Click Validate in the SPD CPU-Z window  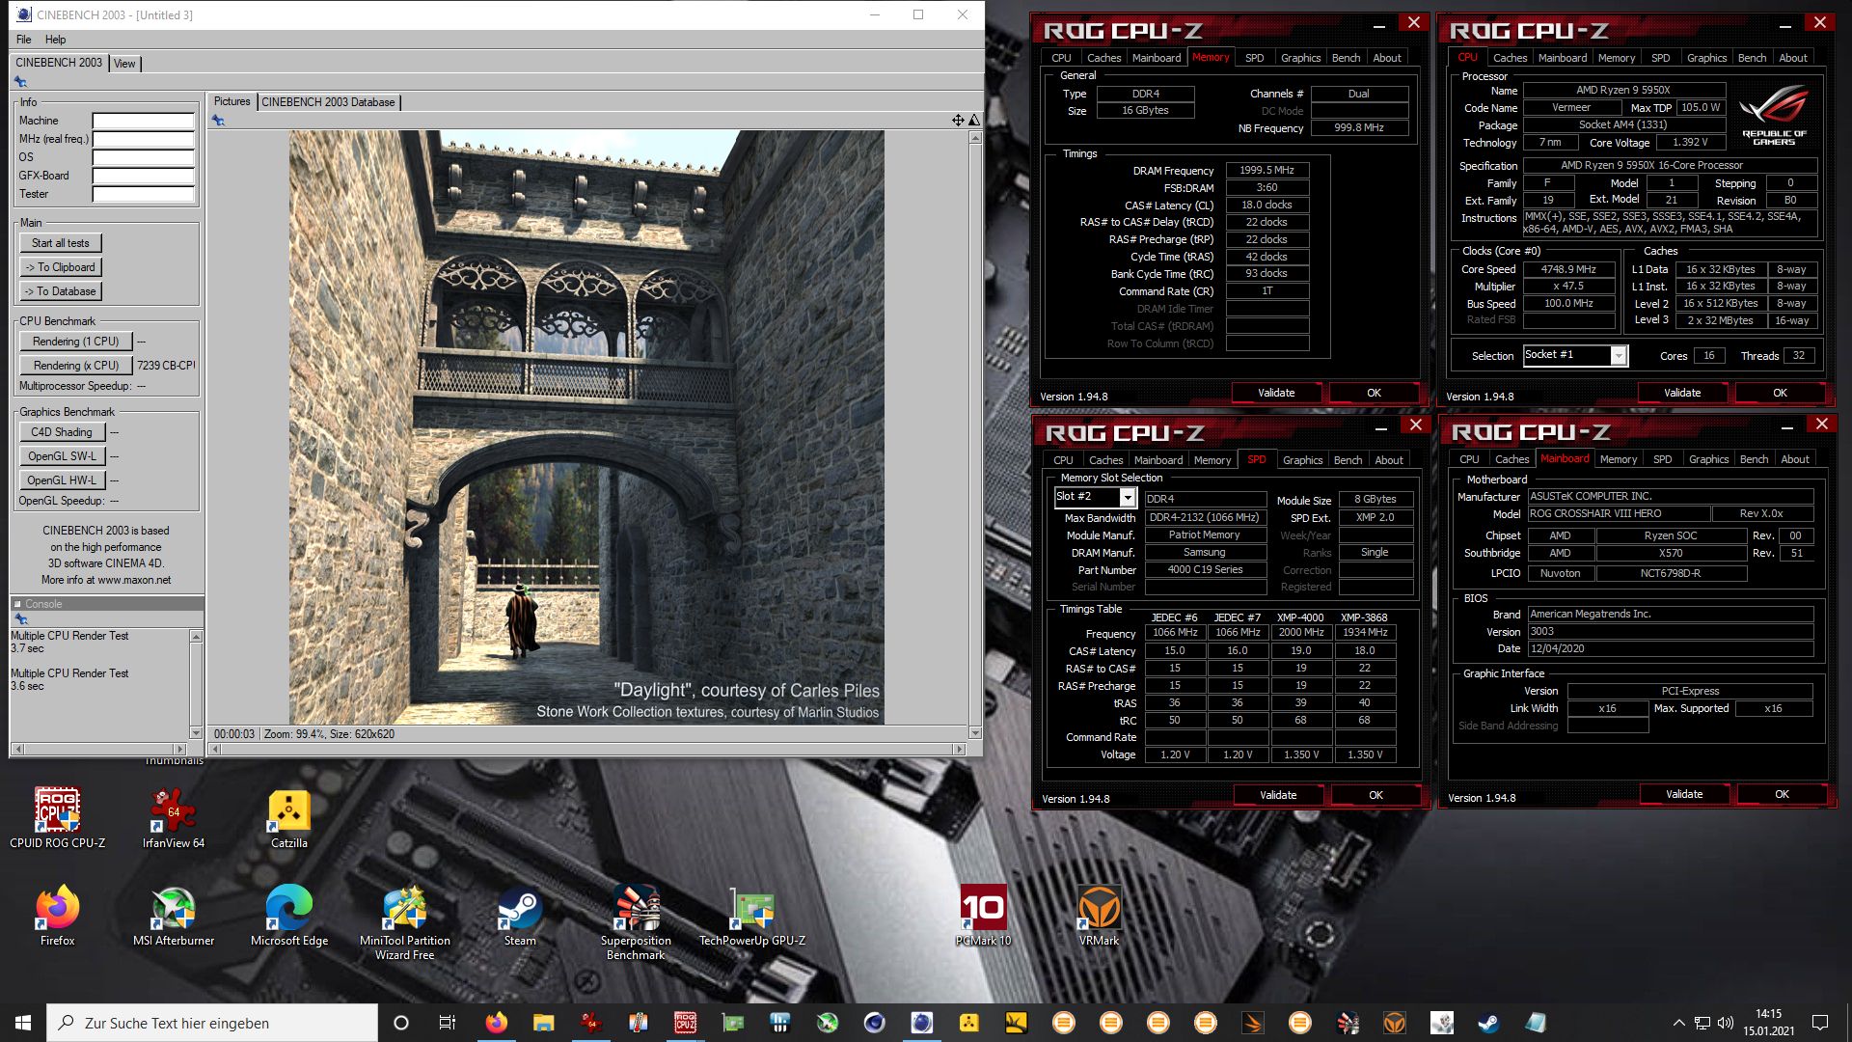point(1278,795)
